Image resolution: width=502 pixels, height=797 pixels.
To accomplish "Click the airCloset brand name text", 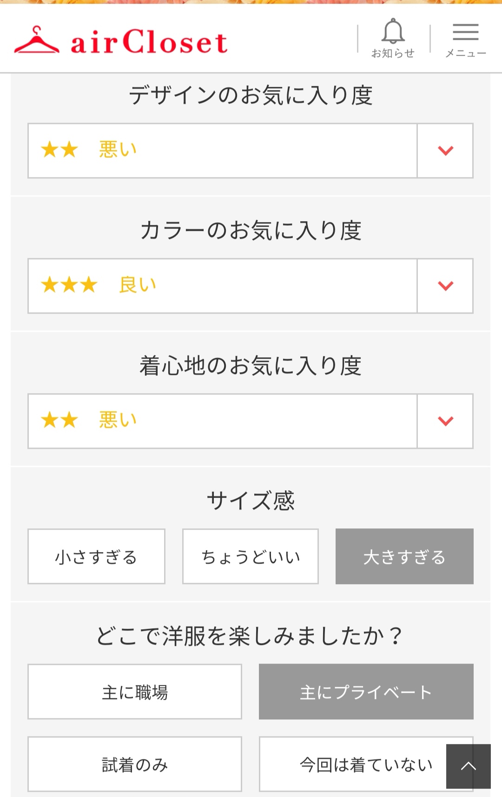I will pyautogui.click(x=149, y=42).
